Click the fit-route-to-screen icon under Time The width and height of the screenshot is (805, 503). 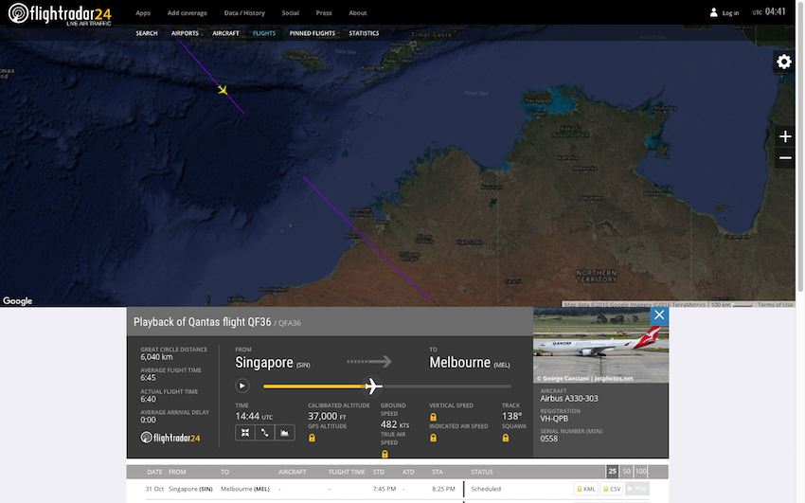tap(245, 433)
